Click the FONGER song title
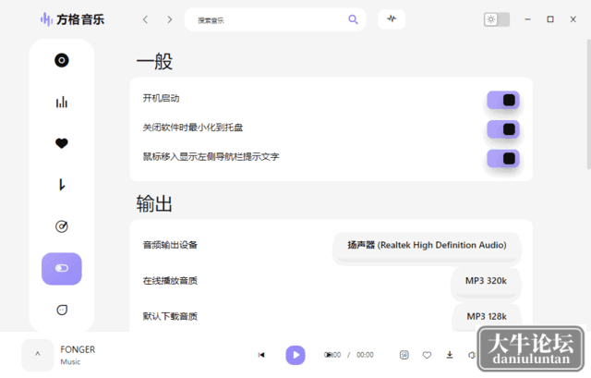The image size is (591, 378). pos(78,349)
